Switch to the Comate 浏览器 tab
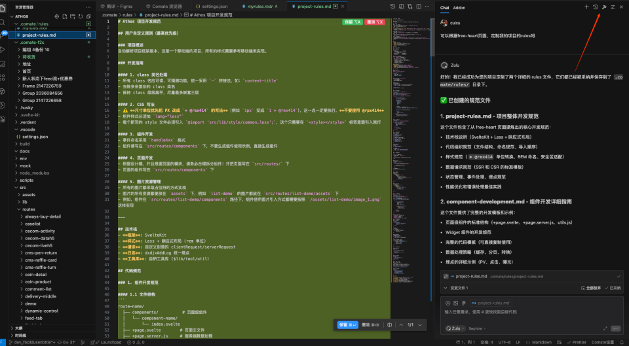629x346 pixels. 164,7
